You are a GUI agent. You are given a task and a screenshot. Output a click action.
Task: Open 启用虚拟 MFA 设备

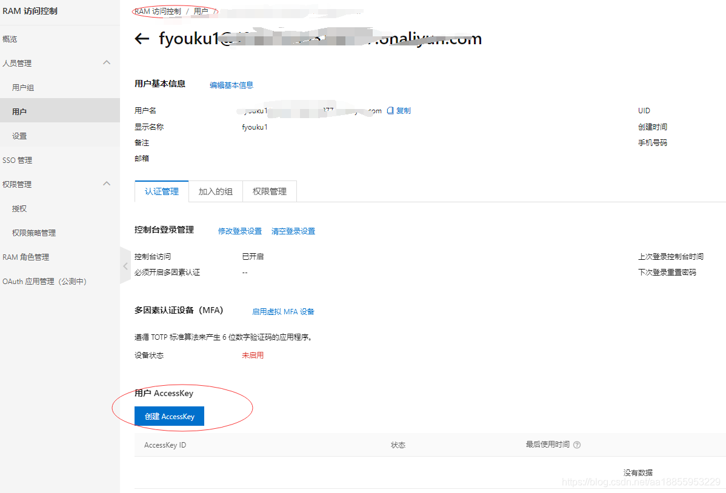[284, 311]
